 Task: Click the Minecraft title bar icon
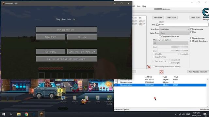[x=3, y=4]
